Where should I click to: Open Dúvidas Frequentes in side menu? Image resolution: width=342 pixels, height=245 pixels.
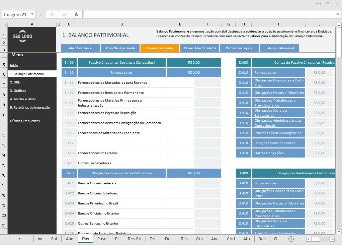point(25,121)
